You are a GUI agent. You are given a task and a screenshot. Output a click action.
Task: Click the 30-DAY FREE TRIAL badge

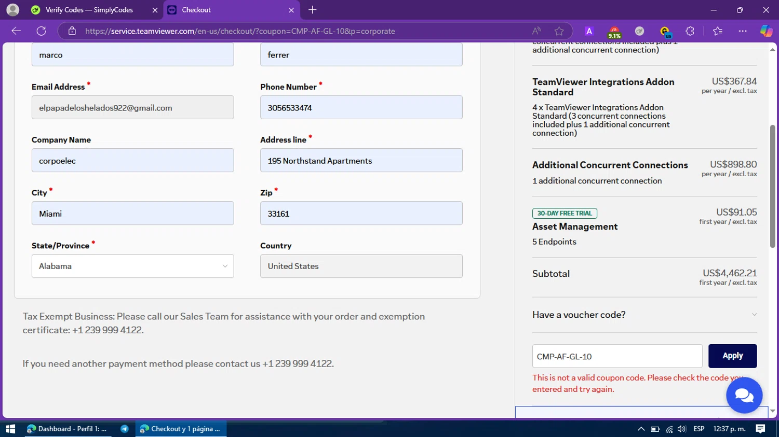click(565, 213)
